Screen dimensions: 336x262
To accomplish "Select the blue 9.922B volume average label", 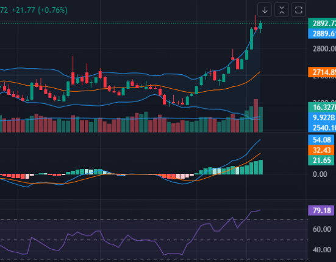I will (x=322, y=117).
